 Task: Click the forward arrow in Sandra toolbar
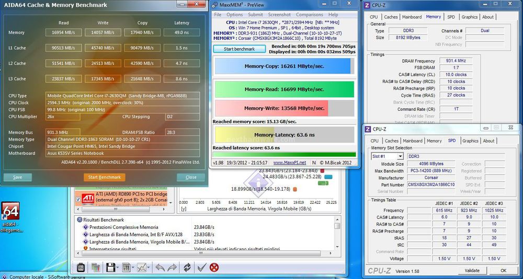tap(172, 268)
